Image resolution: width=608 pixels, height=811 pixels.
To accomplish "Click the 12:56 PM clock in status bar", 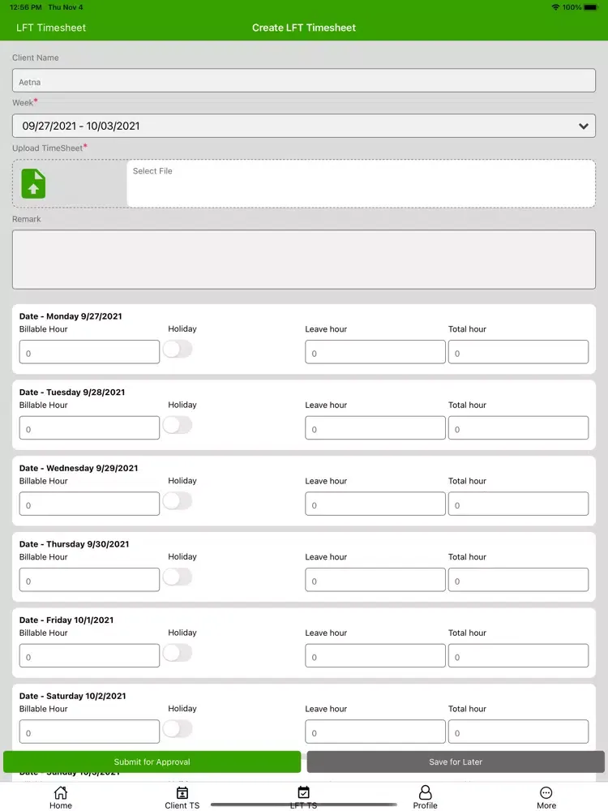I will click(x=26, y=7).
